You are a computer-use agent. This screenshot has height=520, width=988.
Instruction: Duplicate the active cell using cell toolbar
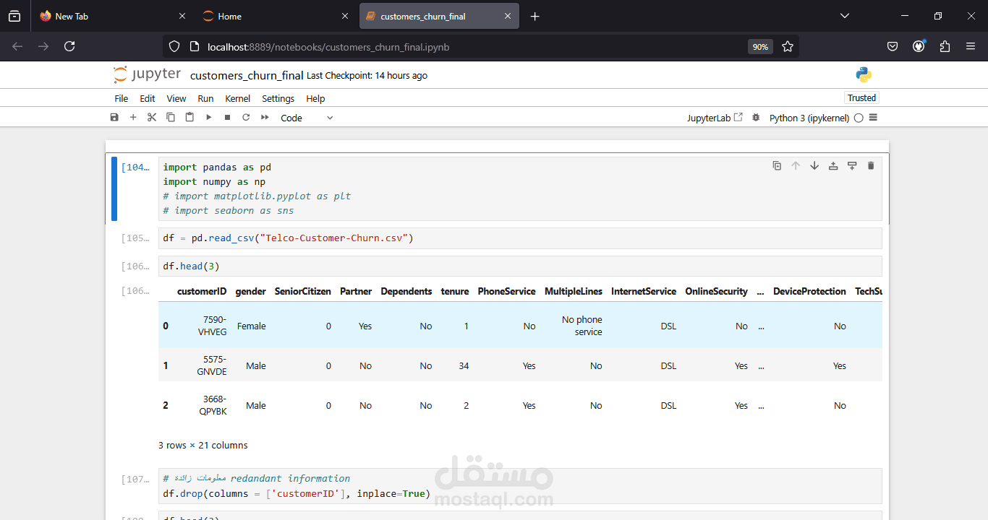tap(777, 166)
